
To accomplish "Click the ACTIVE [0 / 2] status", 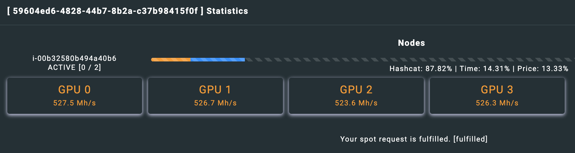I will (x=74, y=67).
